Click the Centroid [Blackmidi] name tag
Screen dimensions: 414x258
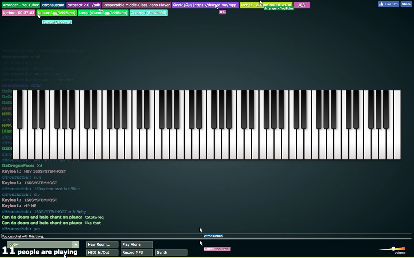[x=148, y=12]
